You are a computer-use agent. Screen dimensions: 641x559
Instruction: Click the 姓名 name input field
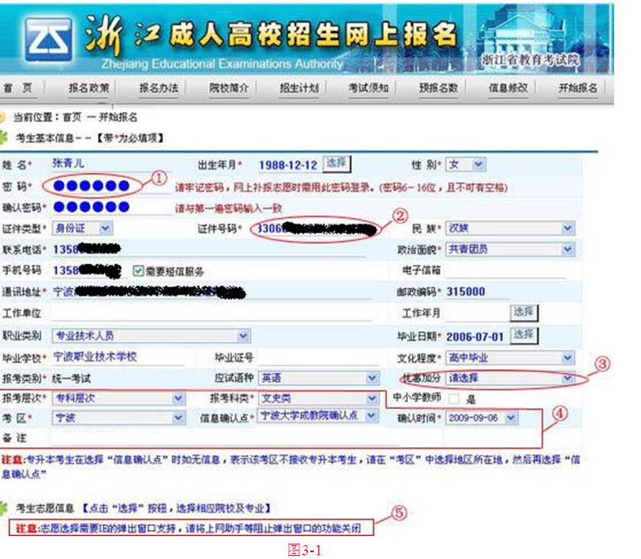(111, 164)
